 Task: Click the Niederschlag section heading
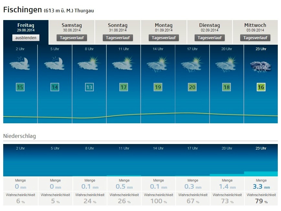click(19, 136)
